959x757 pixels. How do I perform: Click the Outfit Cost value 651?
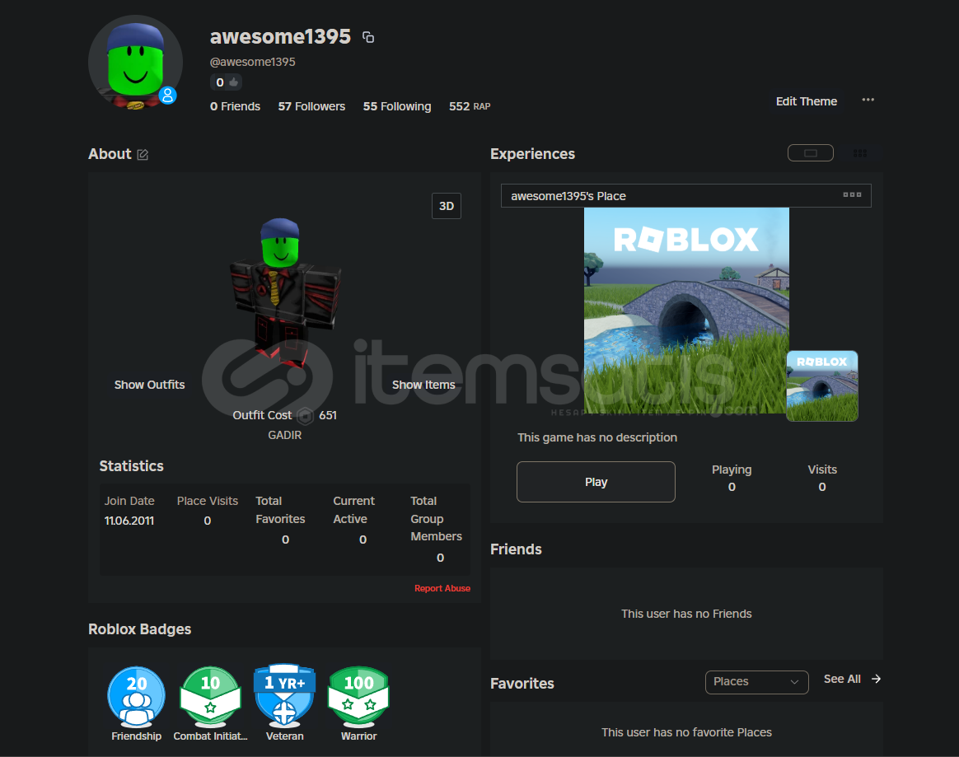(328, 415)
